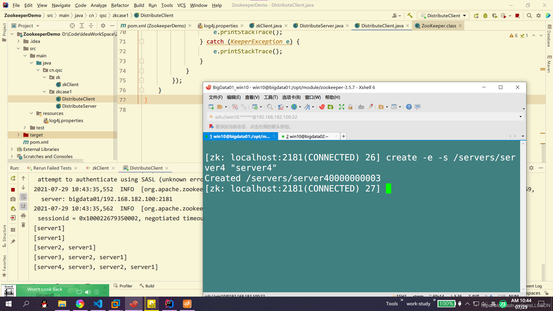
Task: Open the VCS menu
Action: pos(181,5)
